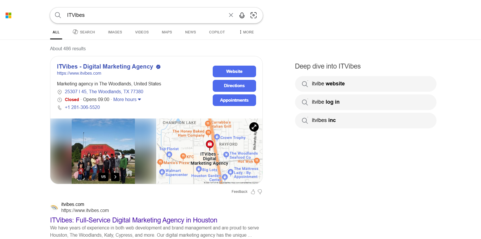This screenshot has height=239, width=481.
Task: Click the Appointments button
Action: (x=234, y=100)
